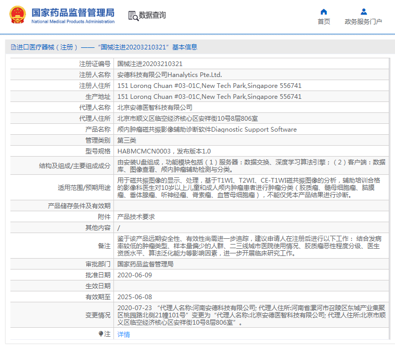Go to 首页 via house icon
This screenshot has height=346, width=395.
324,12
